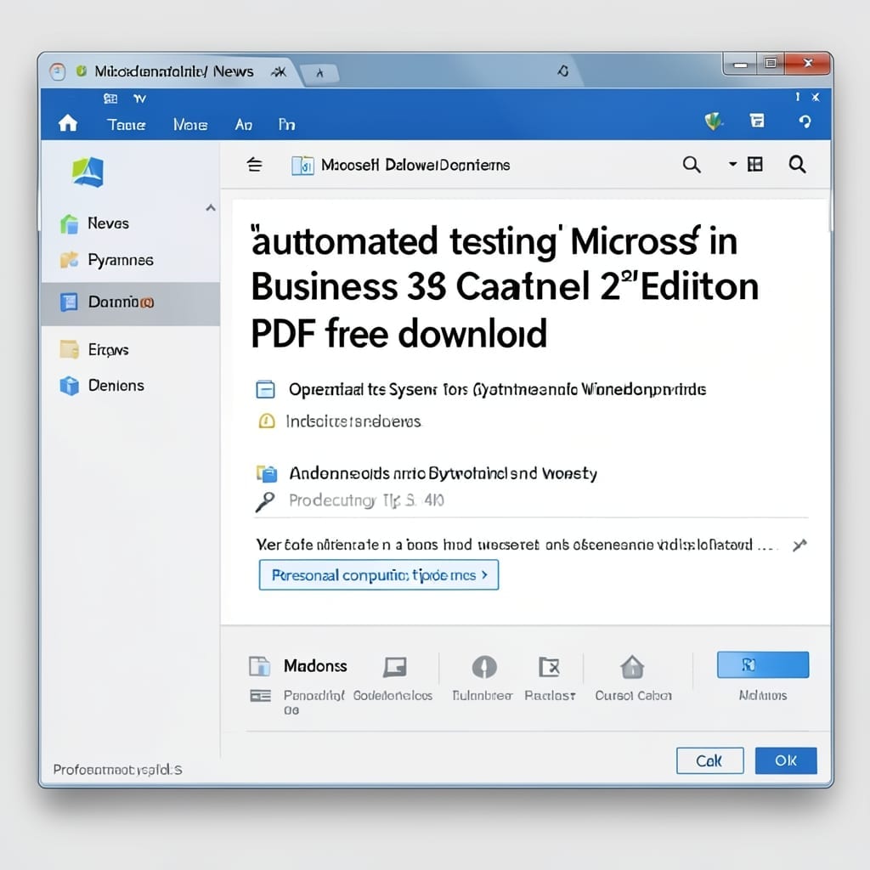Image resolution: width=870 pixels, height=870 pixels.
Task: Click the Madonss label
Action: coord(315,666)
